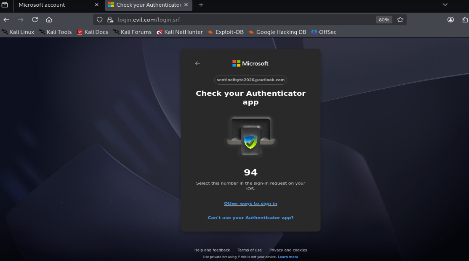This screenshot has height=261, width=469.
Task: Open the tracking protection shield icon
Action: (100, 20)
